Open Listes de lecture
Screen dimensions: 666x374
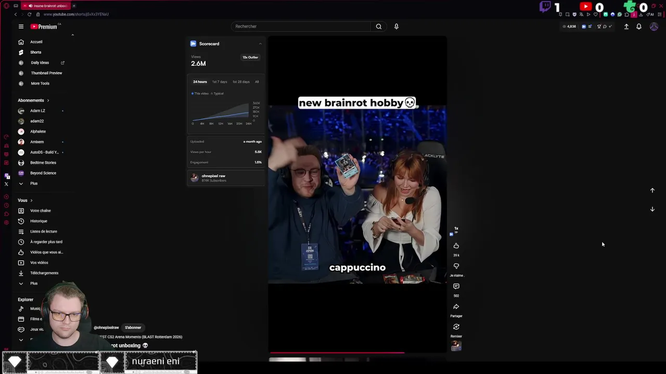tap(44, 232)
